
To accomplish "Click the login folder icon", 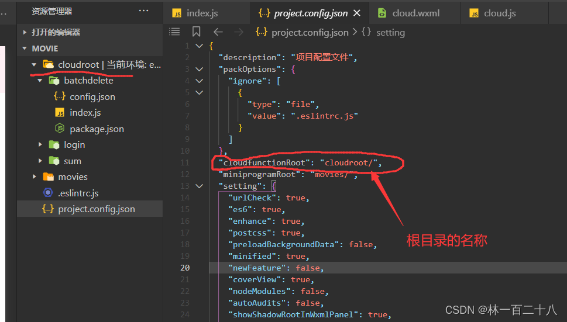I will coord(54,145).
